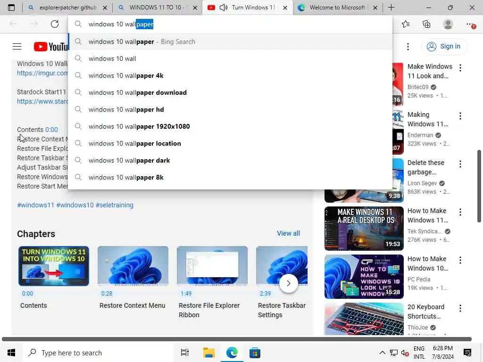Close the explorerpatcher github tab

[x=105, y=8]
